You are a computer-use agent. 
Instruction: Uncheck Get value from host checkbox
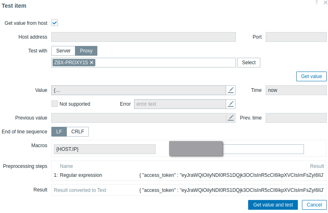coord(55,23)
